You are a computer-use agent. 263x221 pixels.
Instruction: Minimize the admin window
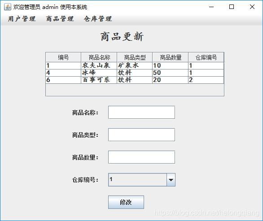tap(211, 7)
